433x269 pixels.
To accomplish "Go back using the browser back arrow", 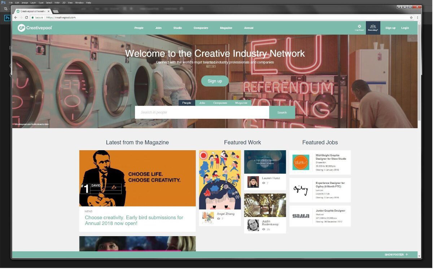I will [16, 17].
